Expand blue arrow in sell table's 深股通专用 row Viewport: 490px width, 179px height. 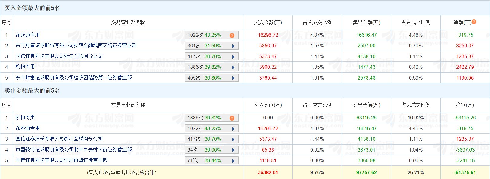pyautogui.click(x=233, y=129)
